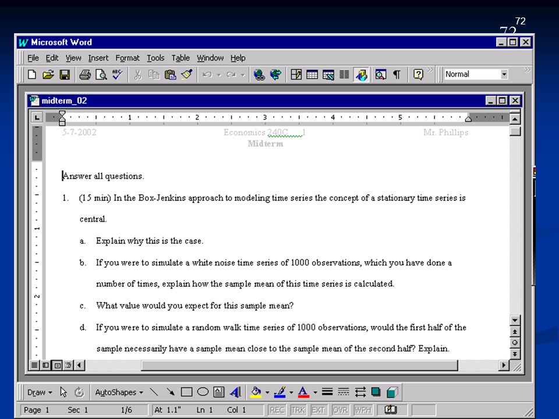Screen dimensions: 559x419
Task: Insert a Text Box from Drawing toolbar
Action: [x=219, y=392]
